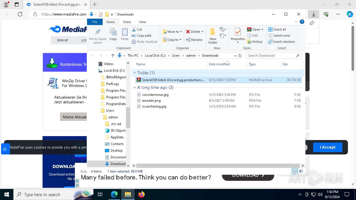Click the horizontal scrollbar in file list
This screenshot has height=200, width=356.
click(217, 166)
